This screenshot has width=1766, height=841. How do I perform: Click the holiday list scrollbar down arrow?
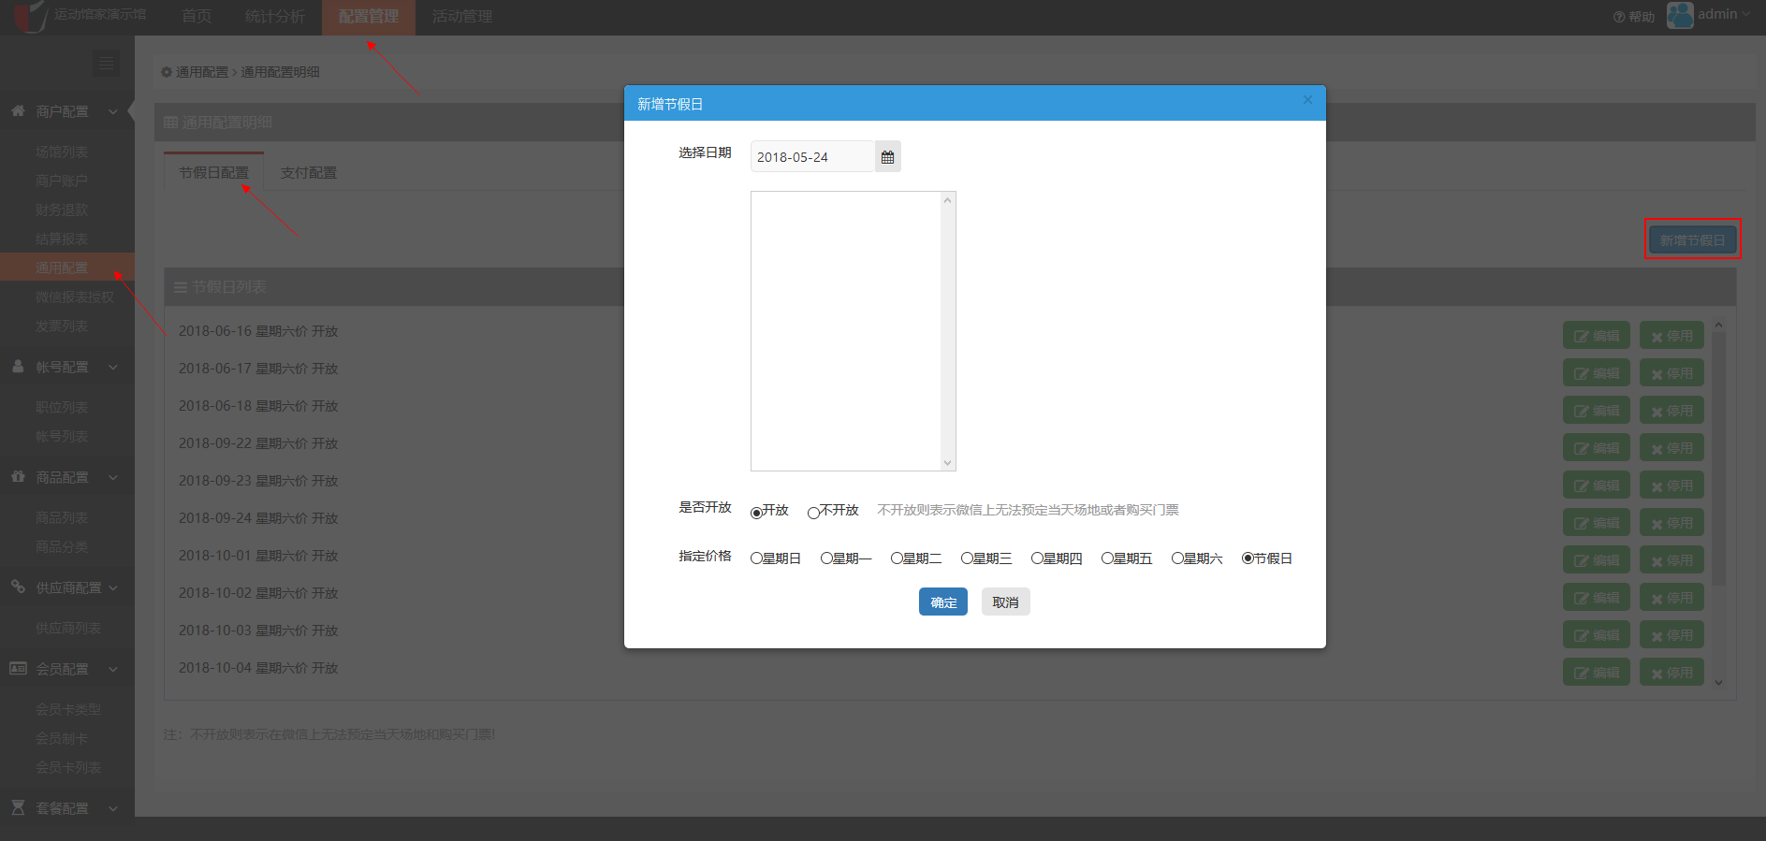[1718, 683]
